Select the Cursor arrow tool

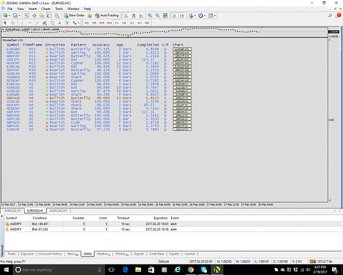tap(5, 23)
